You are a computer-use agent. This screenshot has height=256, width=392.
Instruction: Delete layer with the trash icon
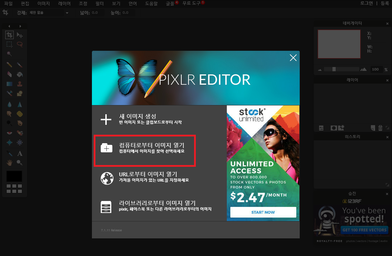(x=380, y=128)
